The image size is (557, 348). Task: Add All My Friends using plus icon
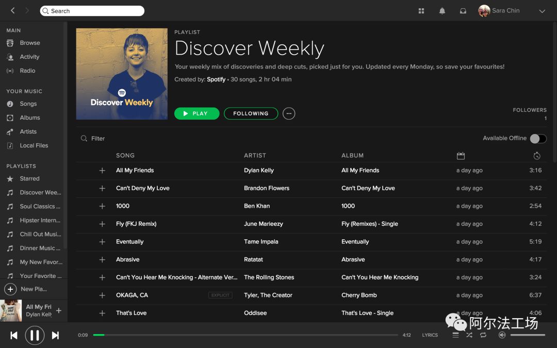coord(102,171)
